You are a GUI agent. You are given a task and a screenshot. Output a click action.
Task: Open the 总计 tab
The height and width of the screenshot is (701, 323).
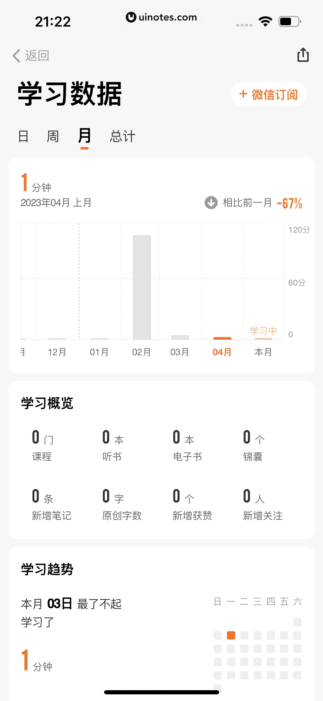(123, 136)
